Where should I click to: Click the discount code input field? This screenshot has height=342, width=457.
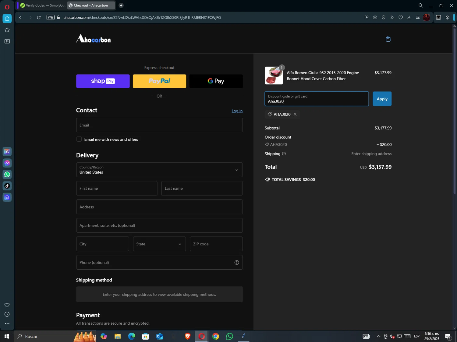[317, 99]
